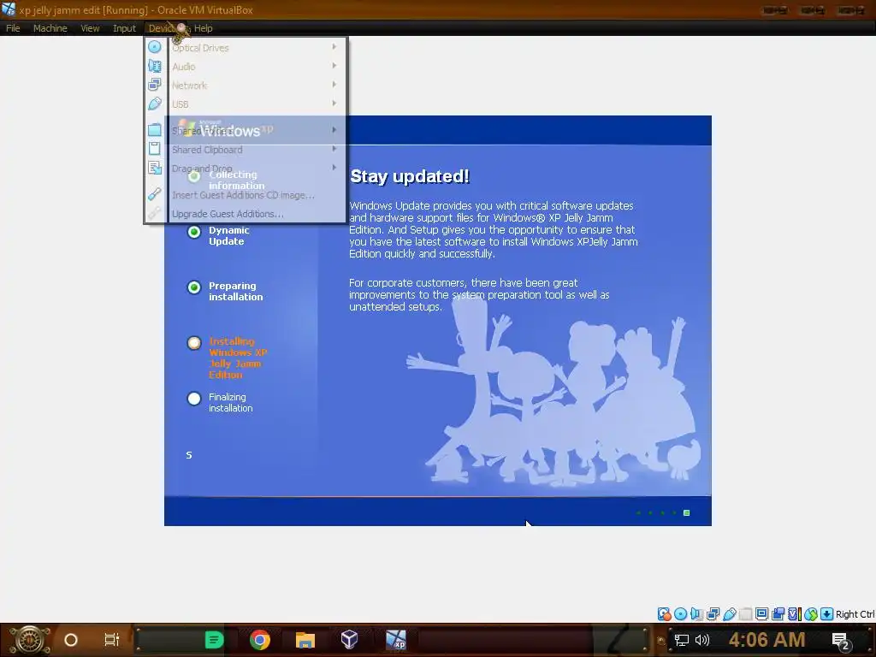Click the CPU virtualization status indicator
876x657 pixels.
click(795, 614)
